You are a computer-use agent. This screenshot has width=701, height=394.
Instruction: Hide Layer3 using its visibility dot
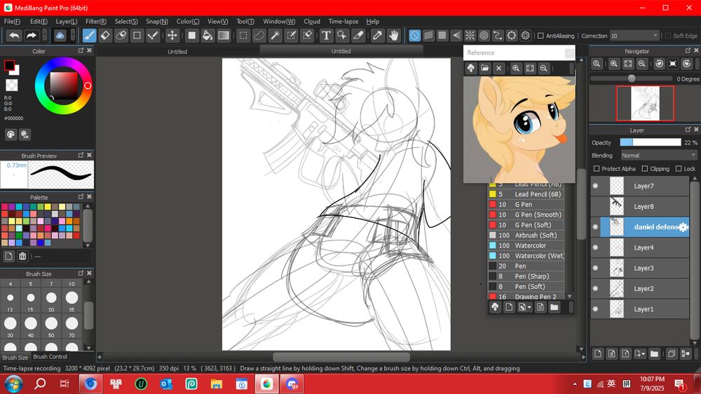point(595,268)
